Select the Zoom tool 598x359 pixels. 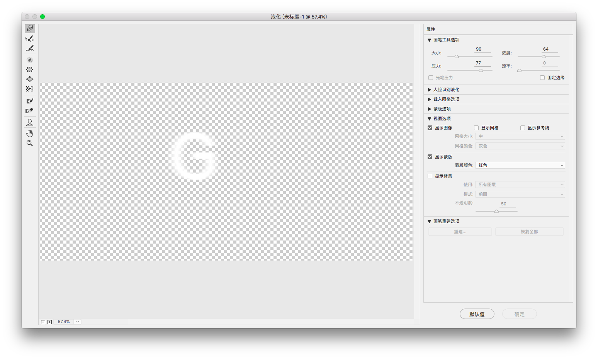(30, 143)
